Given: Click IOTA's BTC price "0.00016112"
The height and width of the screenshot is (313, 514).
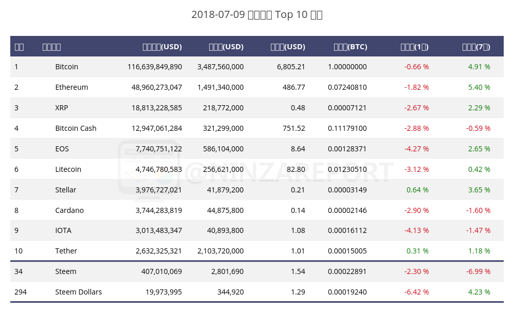Looking at the screenshot, I should coord(347,230).
